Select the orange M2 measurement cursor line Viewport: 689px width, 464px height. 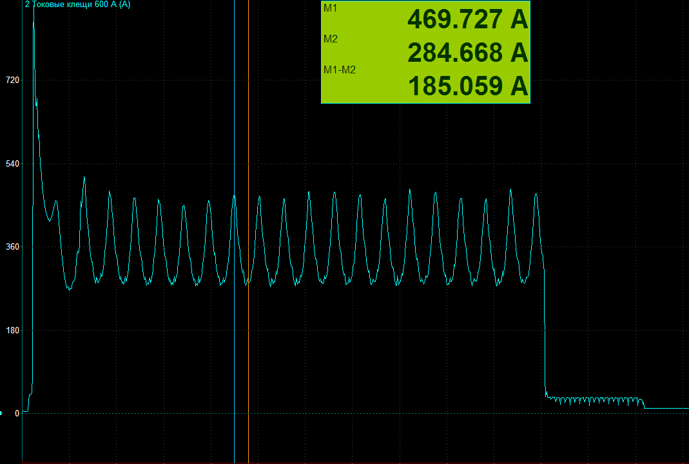tap(248, 232)
